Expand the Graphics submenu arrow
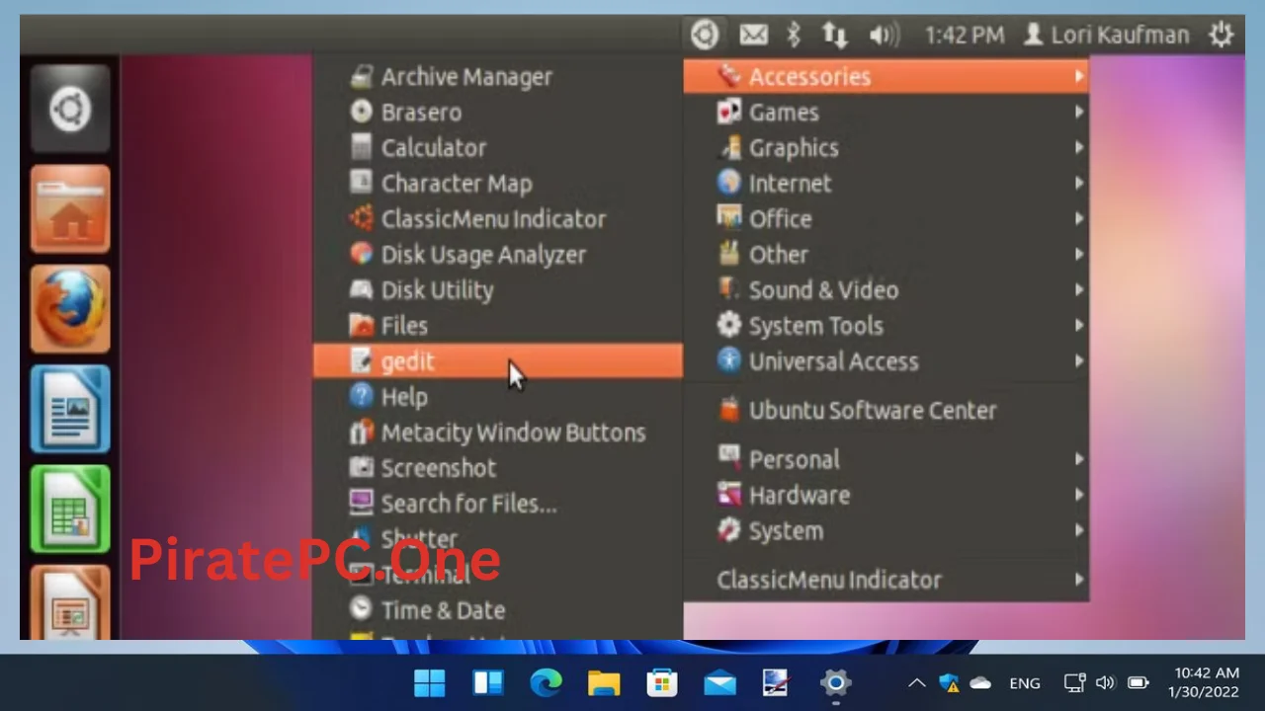 point(1079,148)
